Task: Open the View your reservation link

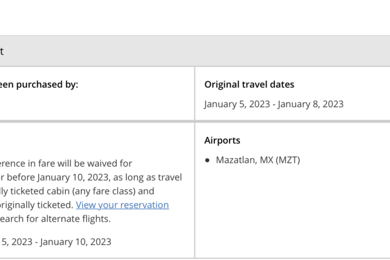Action: click(x=122, y=205)
